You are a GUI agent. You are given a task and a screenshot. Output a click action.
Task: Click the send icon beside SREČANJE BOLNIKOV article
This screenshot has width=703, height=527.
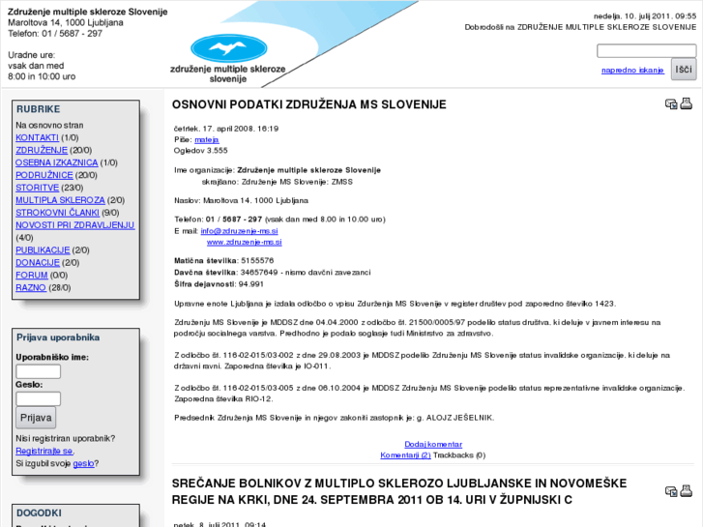click(x=671, y=491)
